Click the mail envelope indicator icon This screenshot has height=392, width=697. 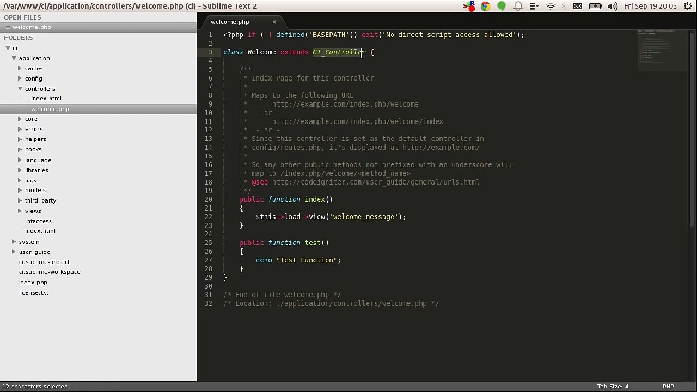[x=578, y=6]
